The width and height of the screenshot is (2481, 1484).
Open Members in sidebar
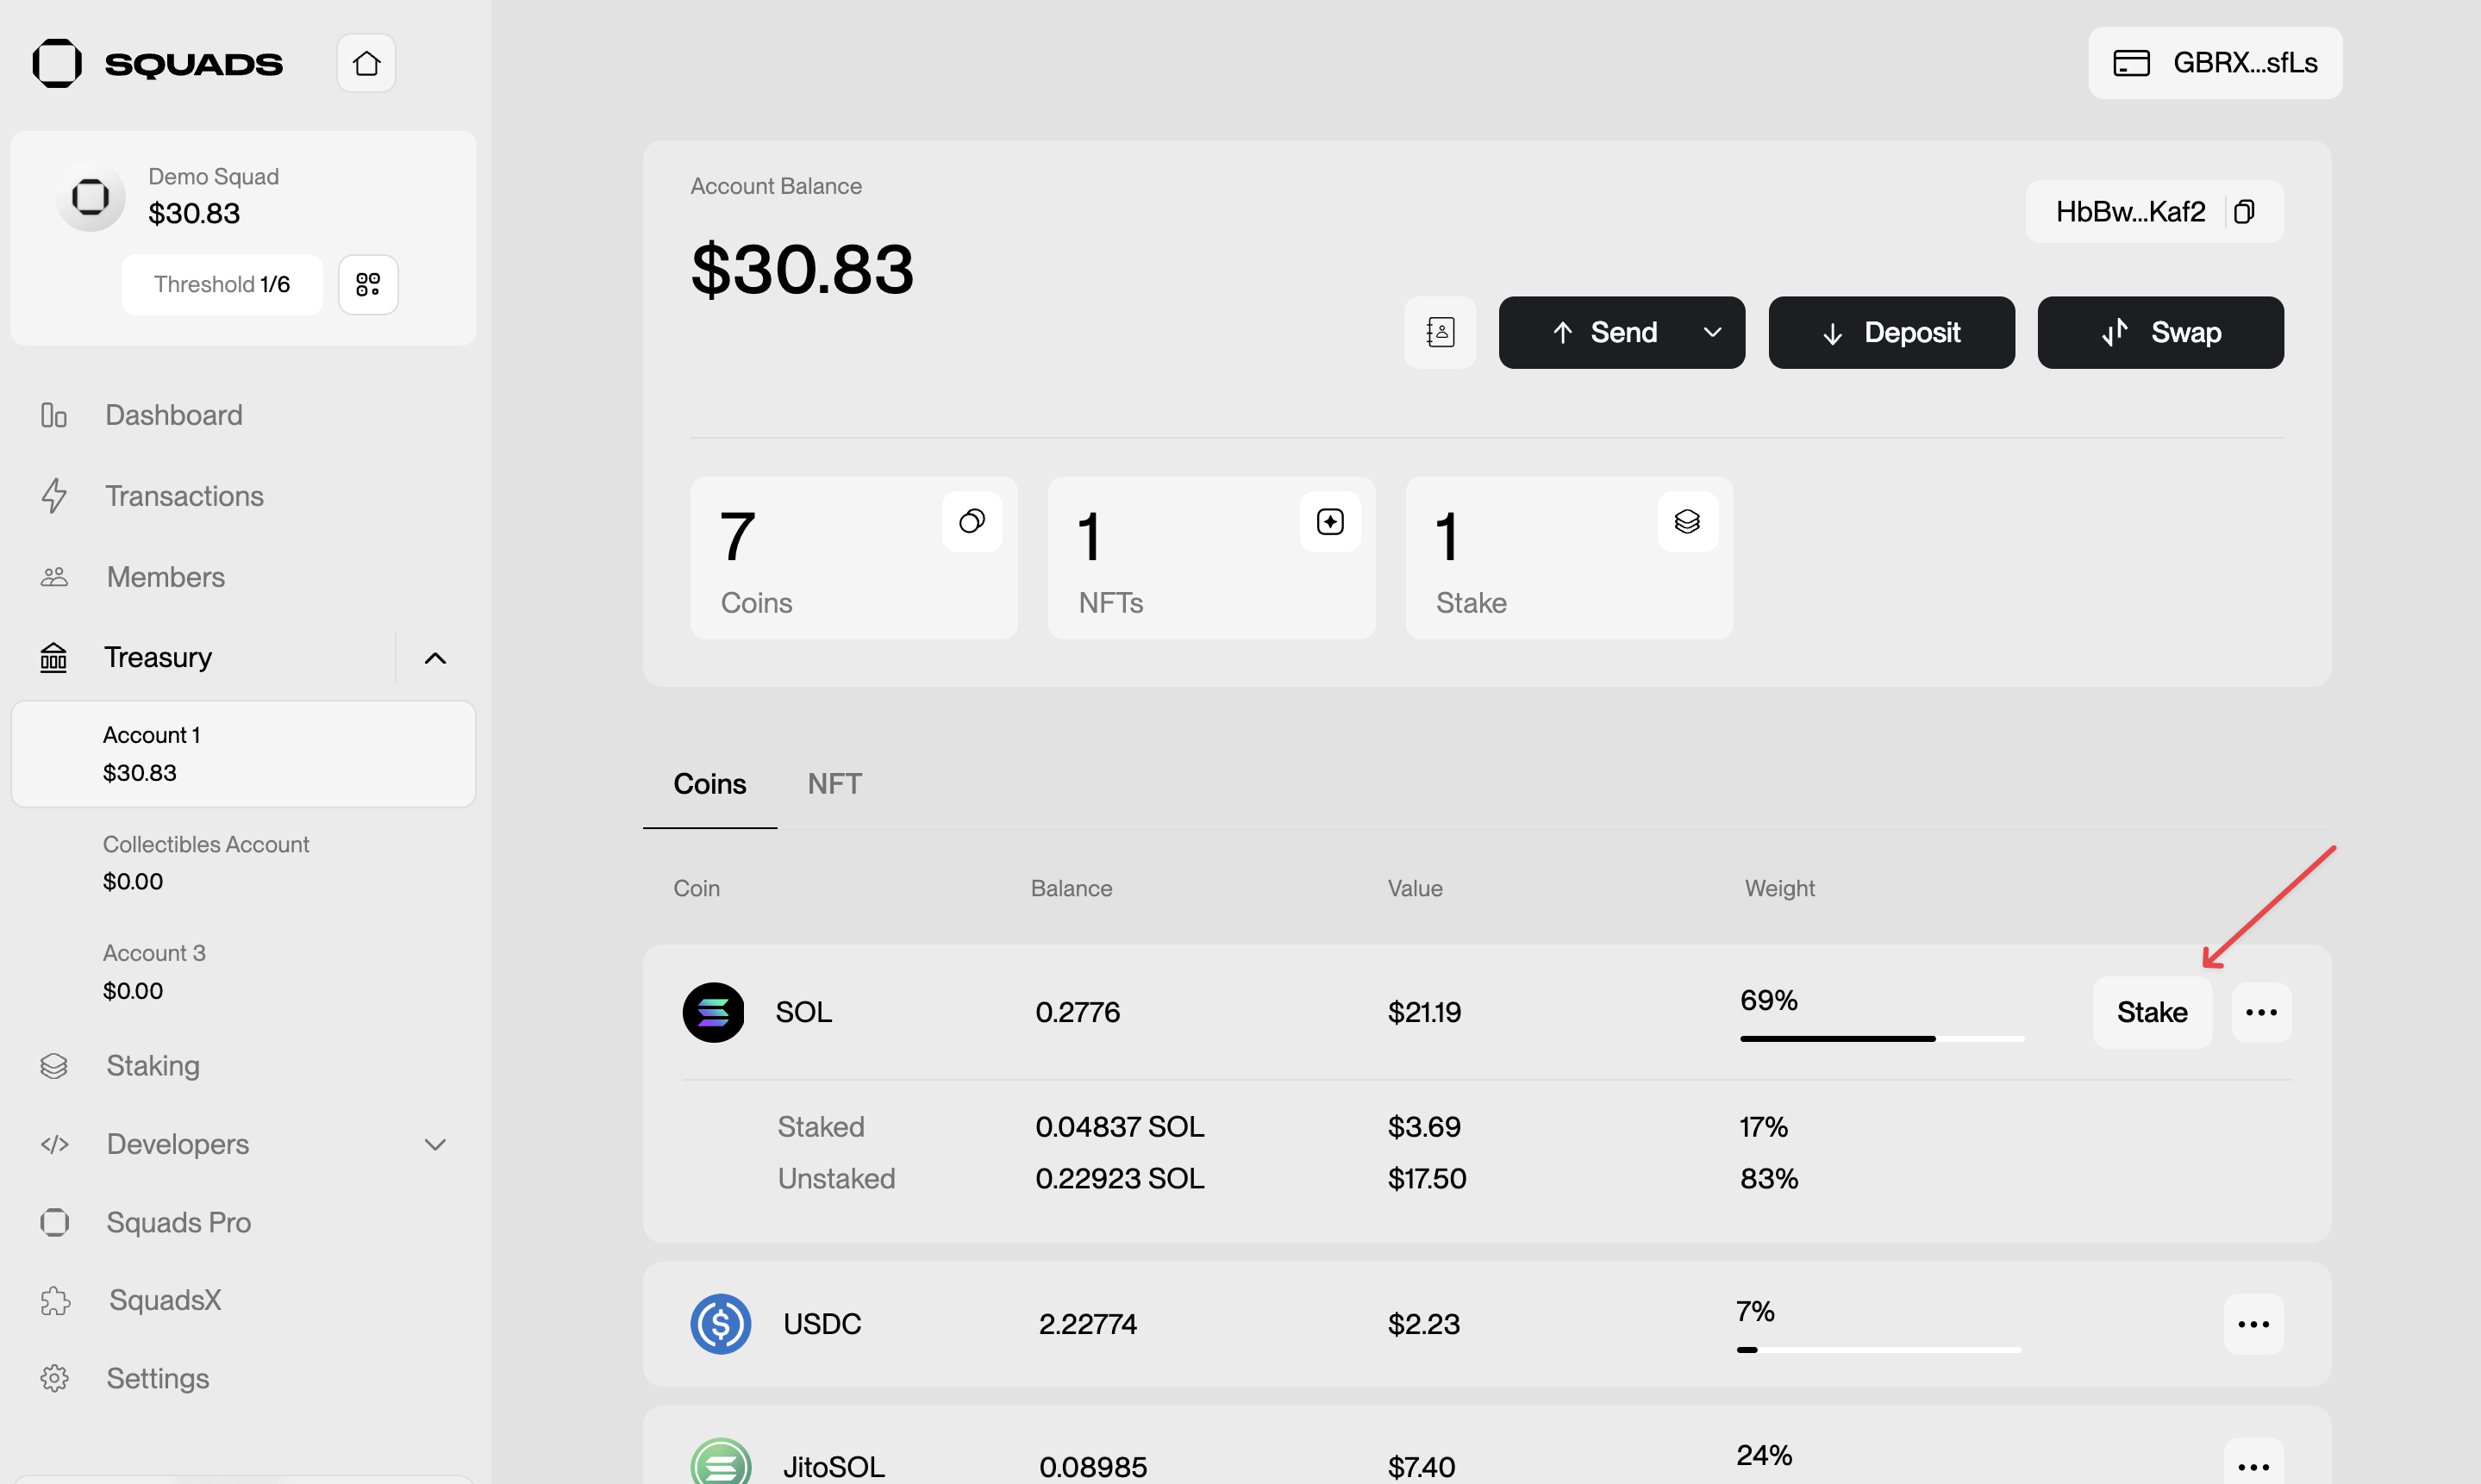point(166,576)
